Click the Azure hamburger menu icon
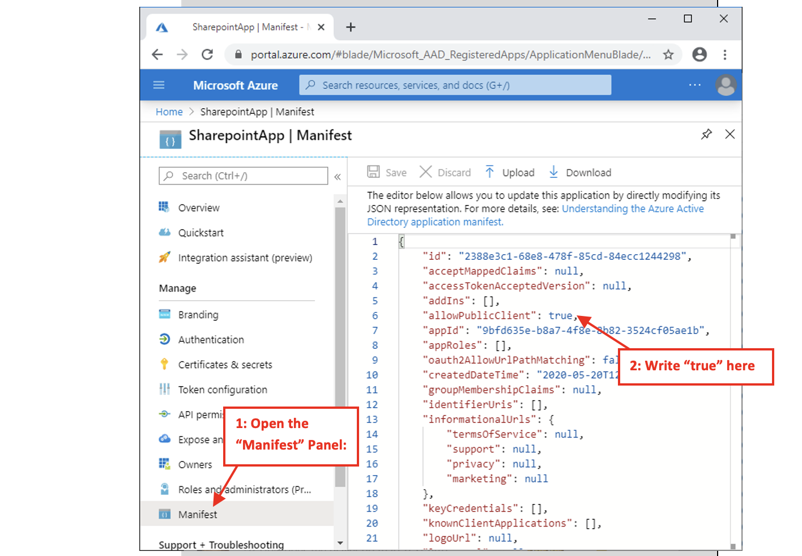Viewport: 802px width, 556px height. (x=159, y=85)
